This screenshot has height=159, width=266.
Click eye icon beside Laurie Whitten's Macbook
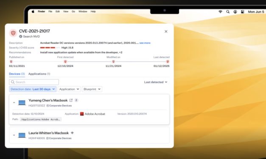pyautogui.click(x=72, y=133)
